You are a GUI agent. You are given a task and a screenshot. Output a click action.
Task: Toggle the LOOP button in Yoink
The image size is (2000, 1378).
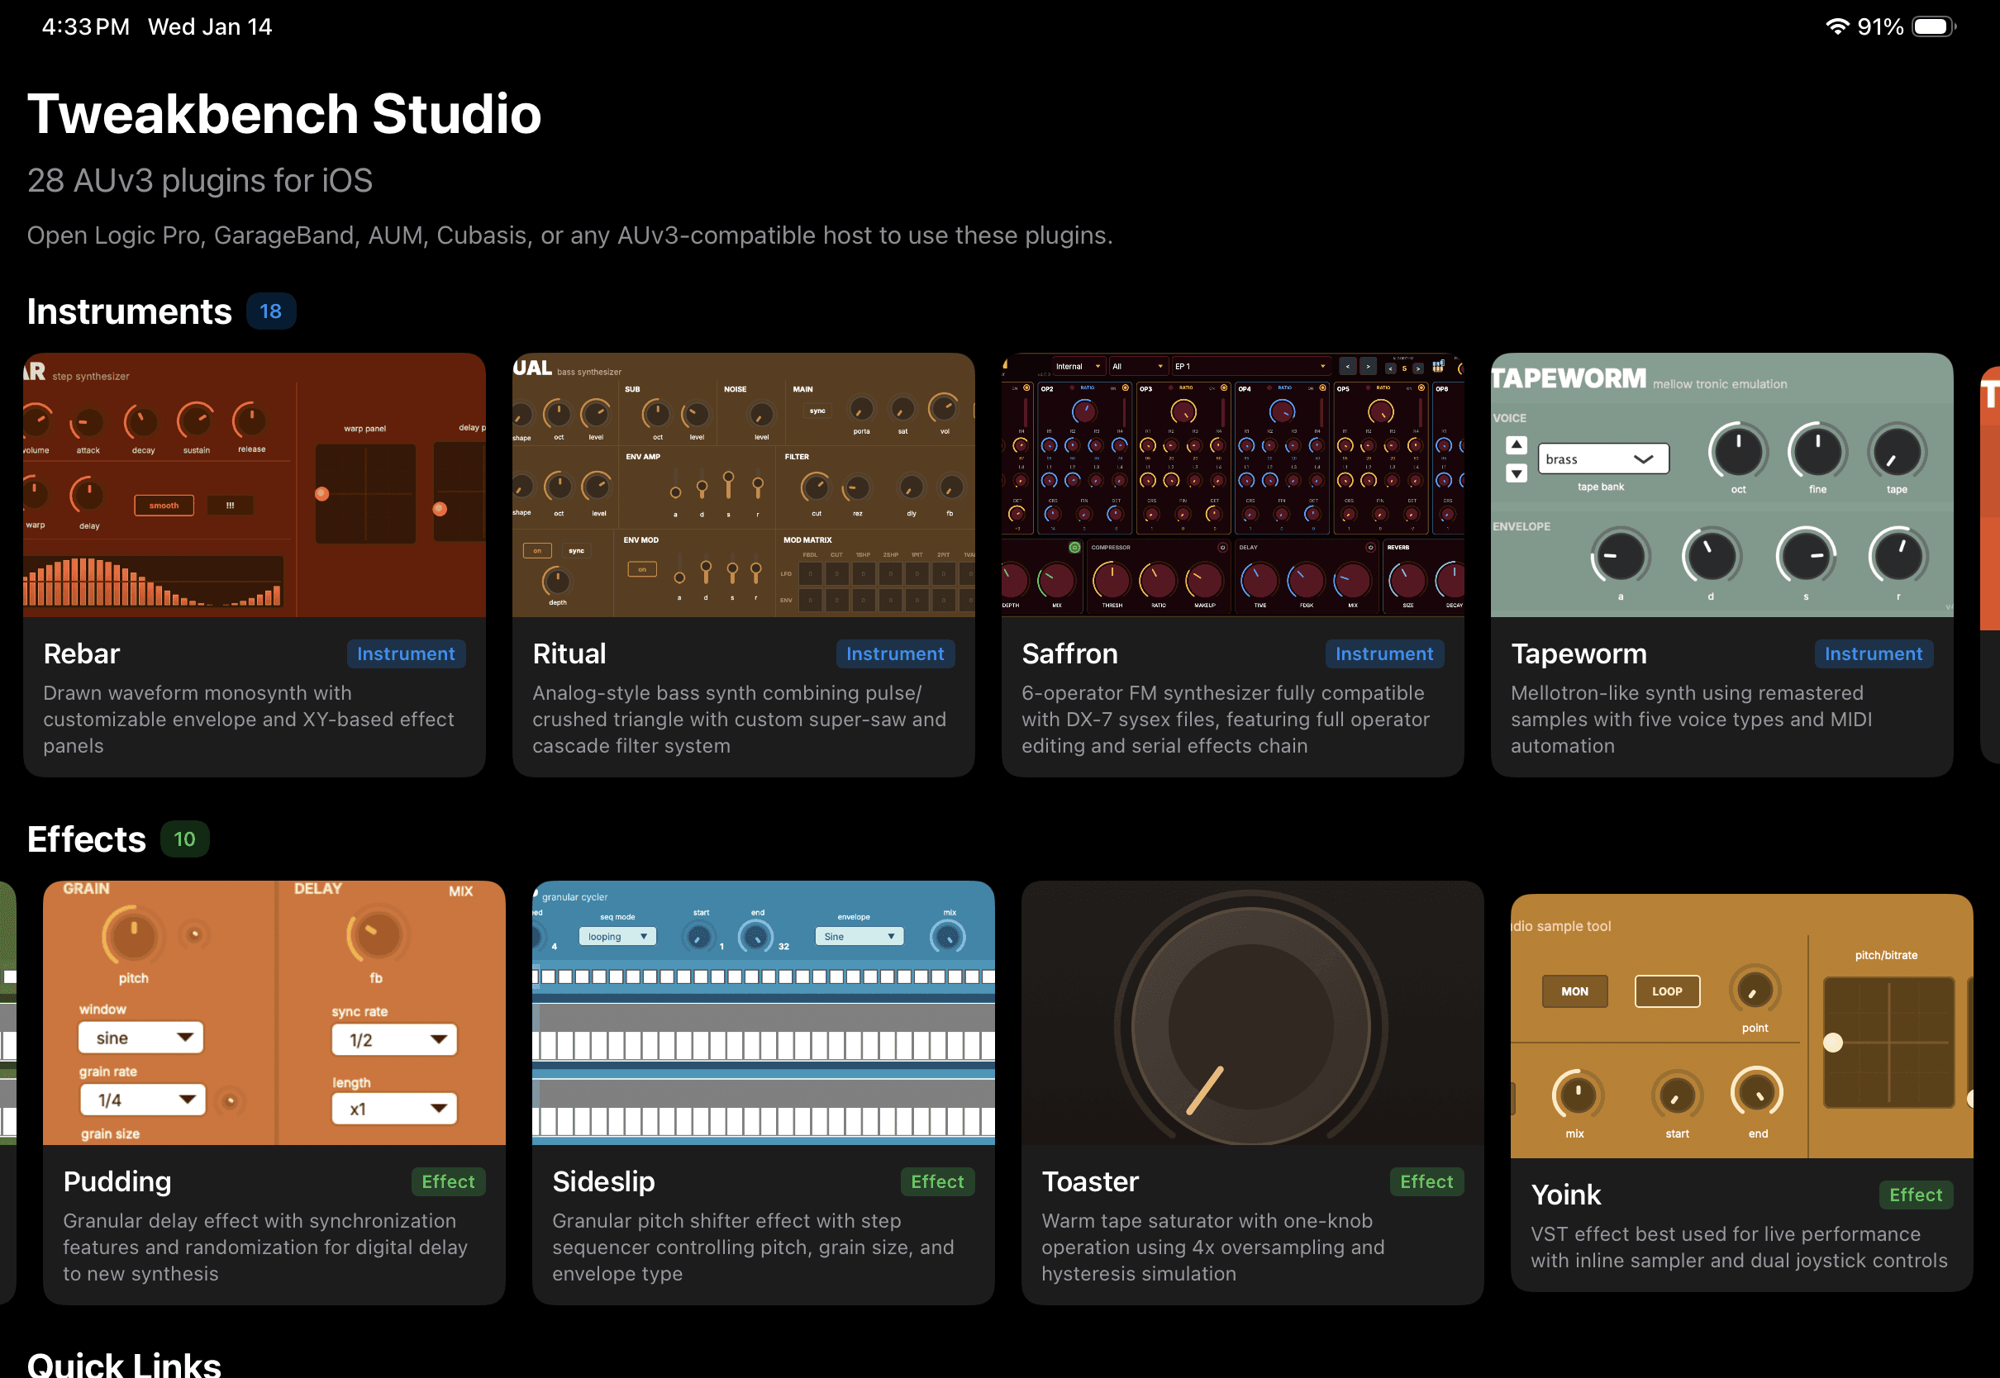1667,991
